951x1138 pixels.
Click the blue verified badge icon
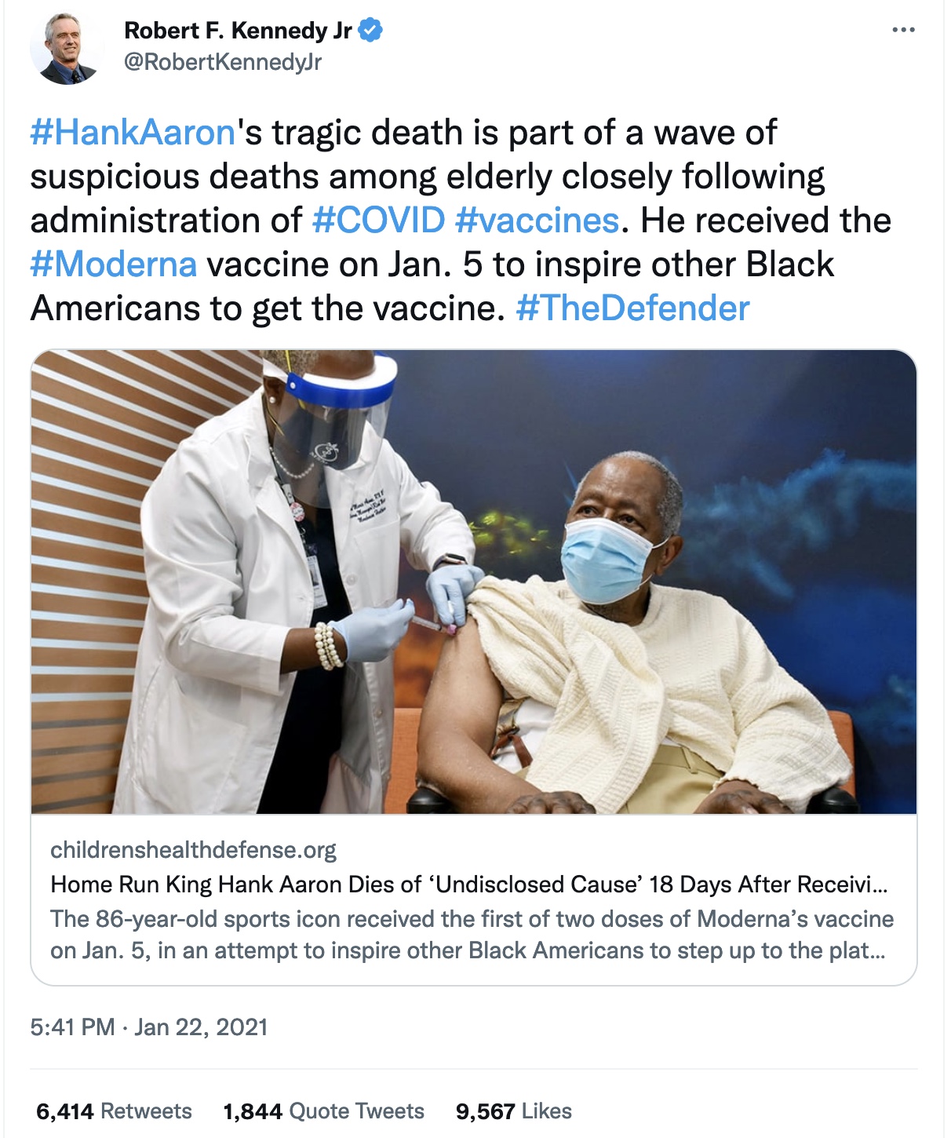coord(370,31)
